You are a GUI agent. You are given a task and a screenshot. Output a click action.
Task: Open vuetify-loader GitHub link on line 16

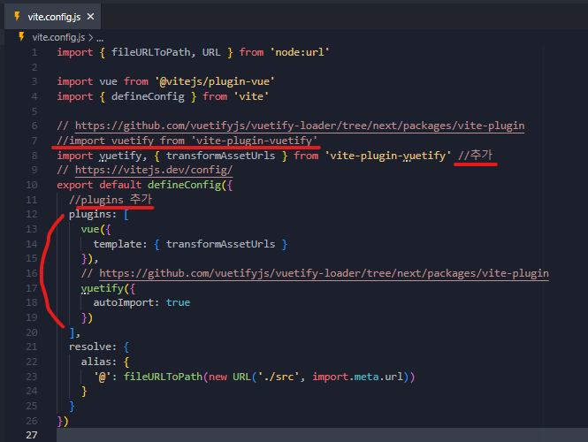click(324, 273)
